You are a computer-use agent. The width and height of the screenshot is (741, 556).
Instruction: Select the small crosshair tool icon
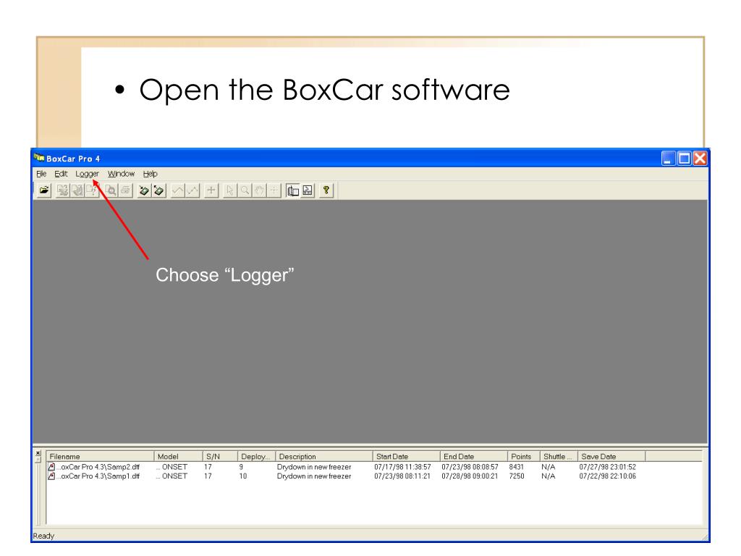(274, 190)
